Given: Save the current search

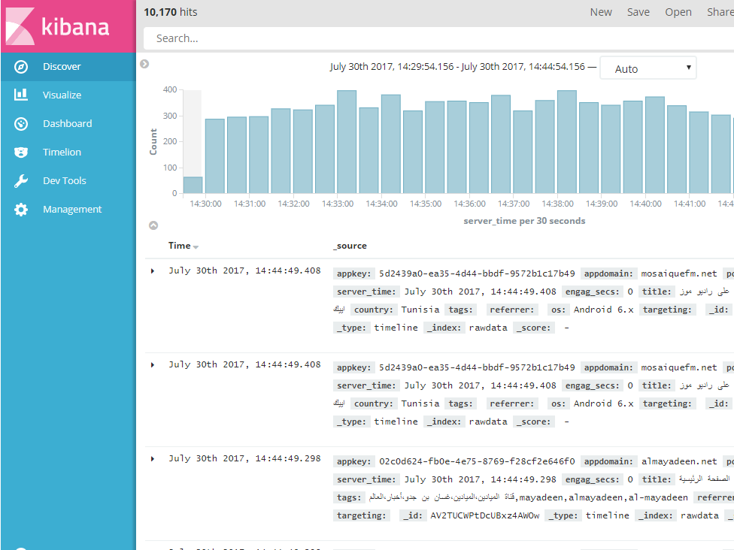Looking at the screenshot, I should pos(638,12).
